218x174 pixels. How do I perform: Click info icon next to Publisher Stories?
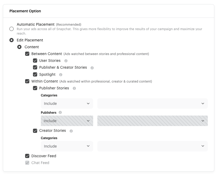tap(74, 88)
